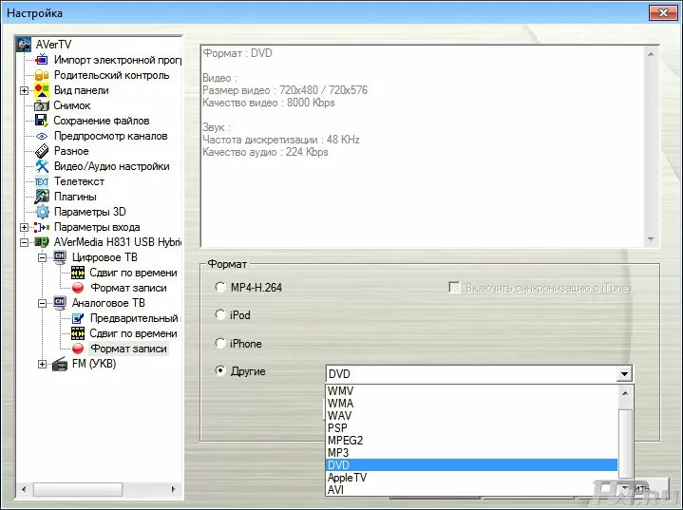The image size is (683, 510).
Task: Choose the iPod format option
Action: (x=221, y=315)
